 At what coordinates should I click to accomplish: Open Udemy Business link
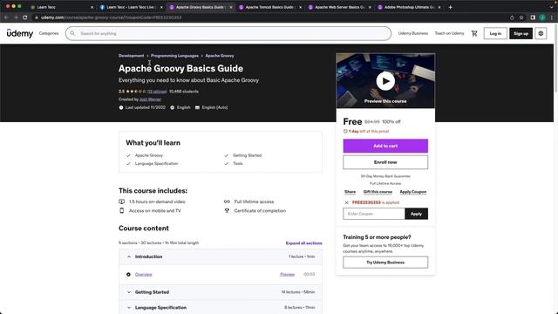pos(412,33)
